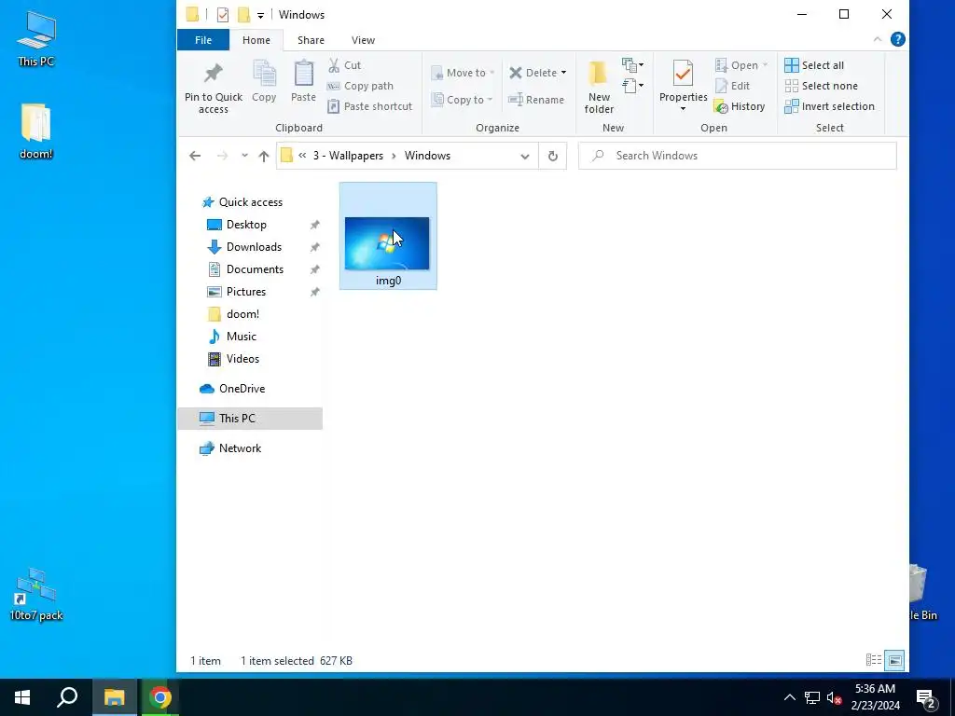Open the Move to dropdown
This screenshot has height=716, width=955.
pyautogui.click(x=463, y=73)
